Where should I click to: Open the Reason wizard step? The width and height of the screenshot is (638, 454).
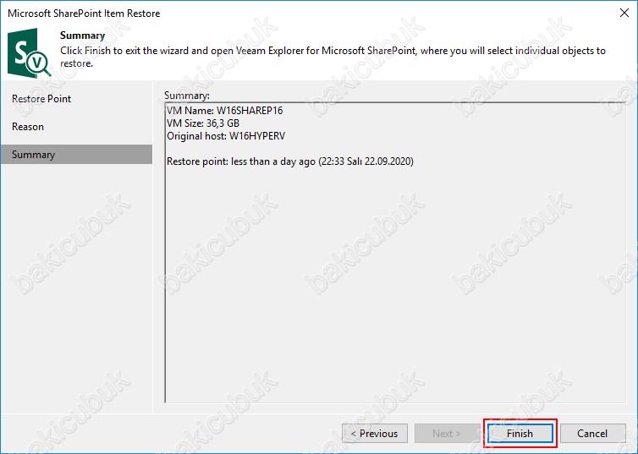(x=28, y=127)
